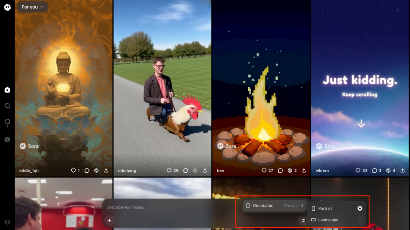Like the mbchang rooster video
Screen dimensions: 410x230
169,171
